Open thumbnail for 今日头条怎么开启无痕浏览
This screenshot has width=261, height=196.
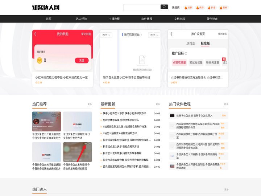(46, 121)
